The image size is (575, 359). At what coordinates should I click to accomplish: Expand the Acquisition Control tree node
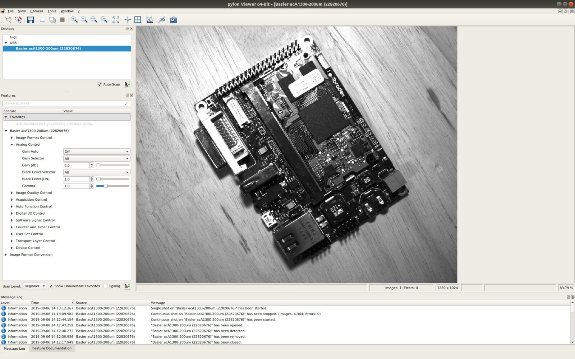point(12,200)
